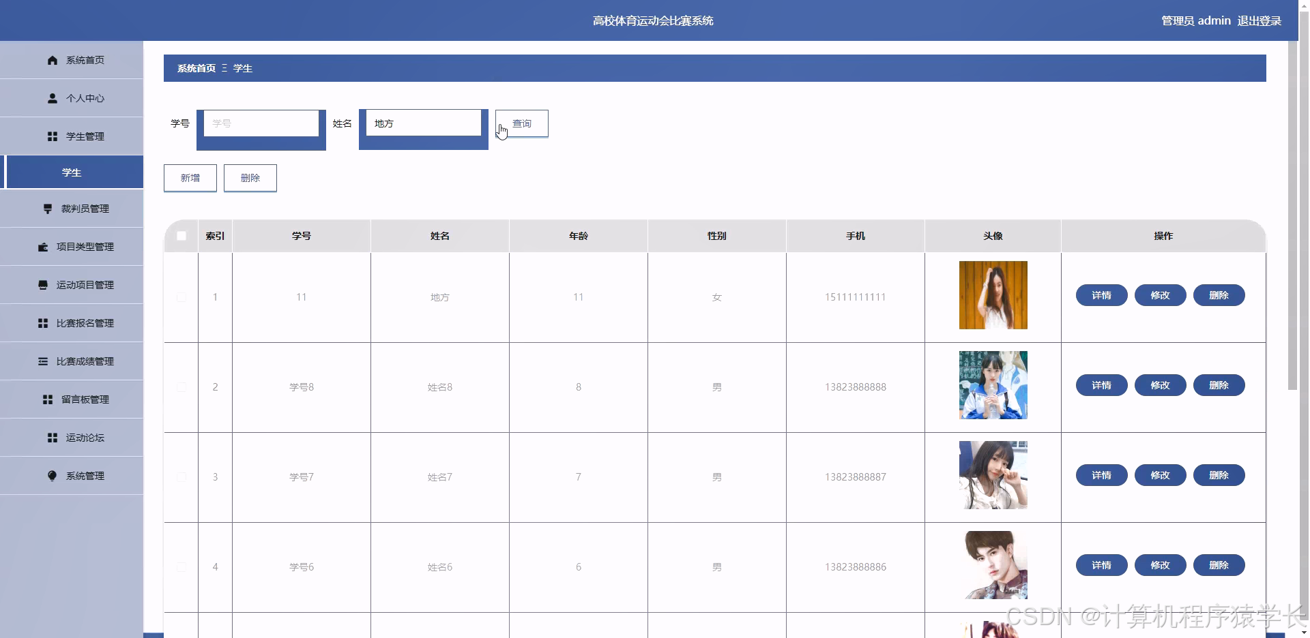Check the checkbox for row 姓名6

[181, 567]
